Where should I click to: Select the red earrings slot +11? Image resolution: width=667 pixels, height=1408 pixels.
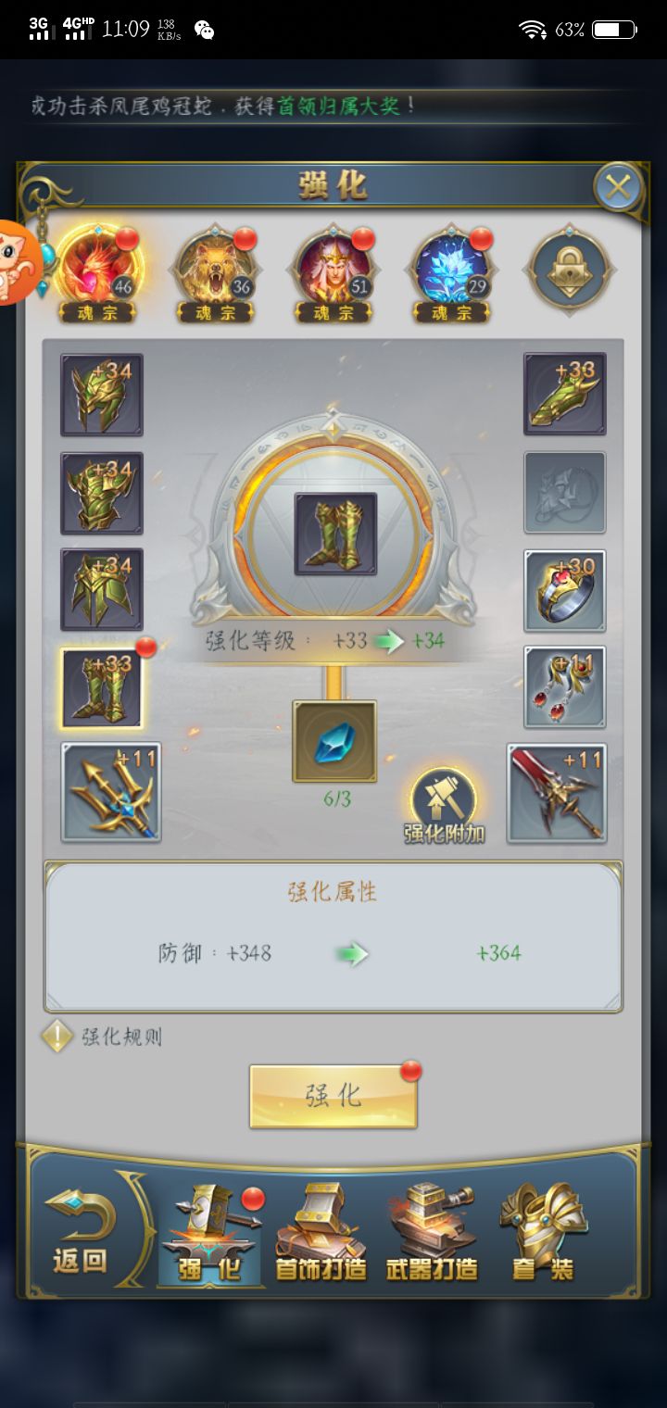click(565, 687)
